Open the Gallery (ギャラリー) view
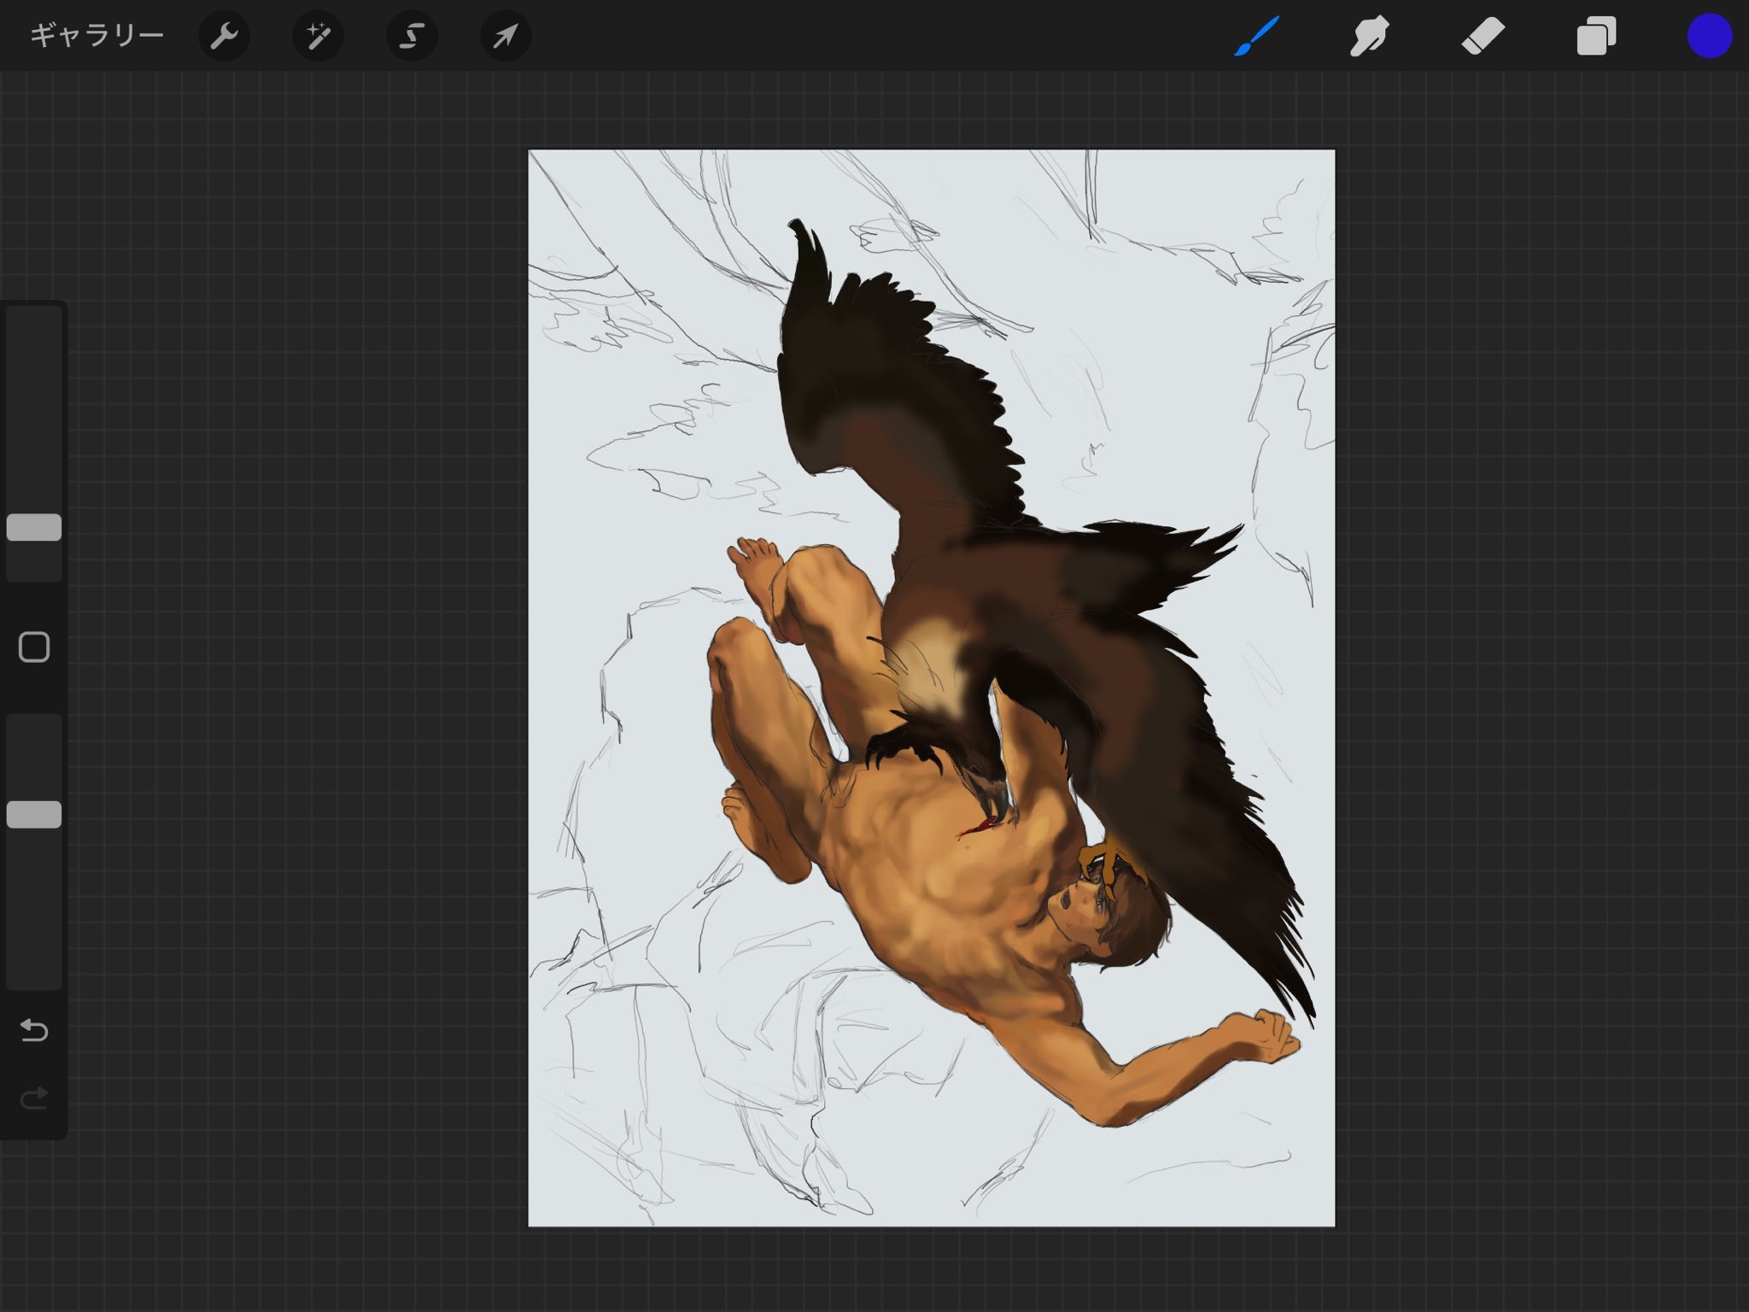1749x1312 pixels. 97,36
